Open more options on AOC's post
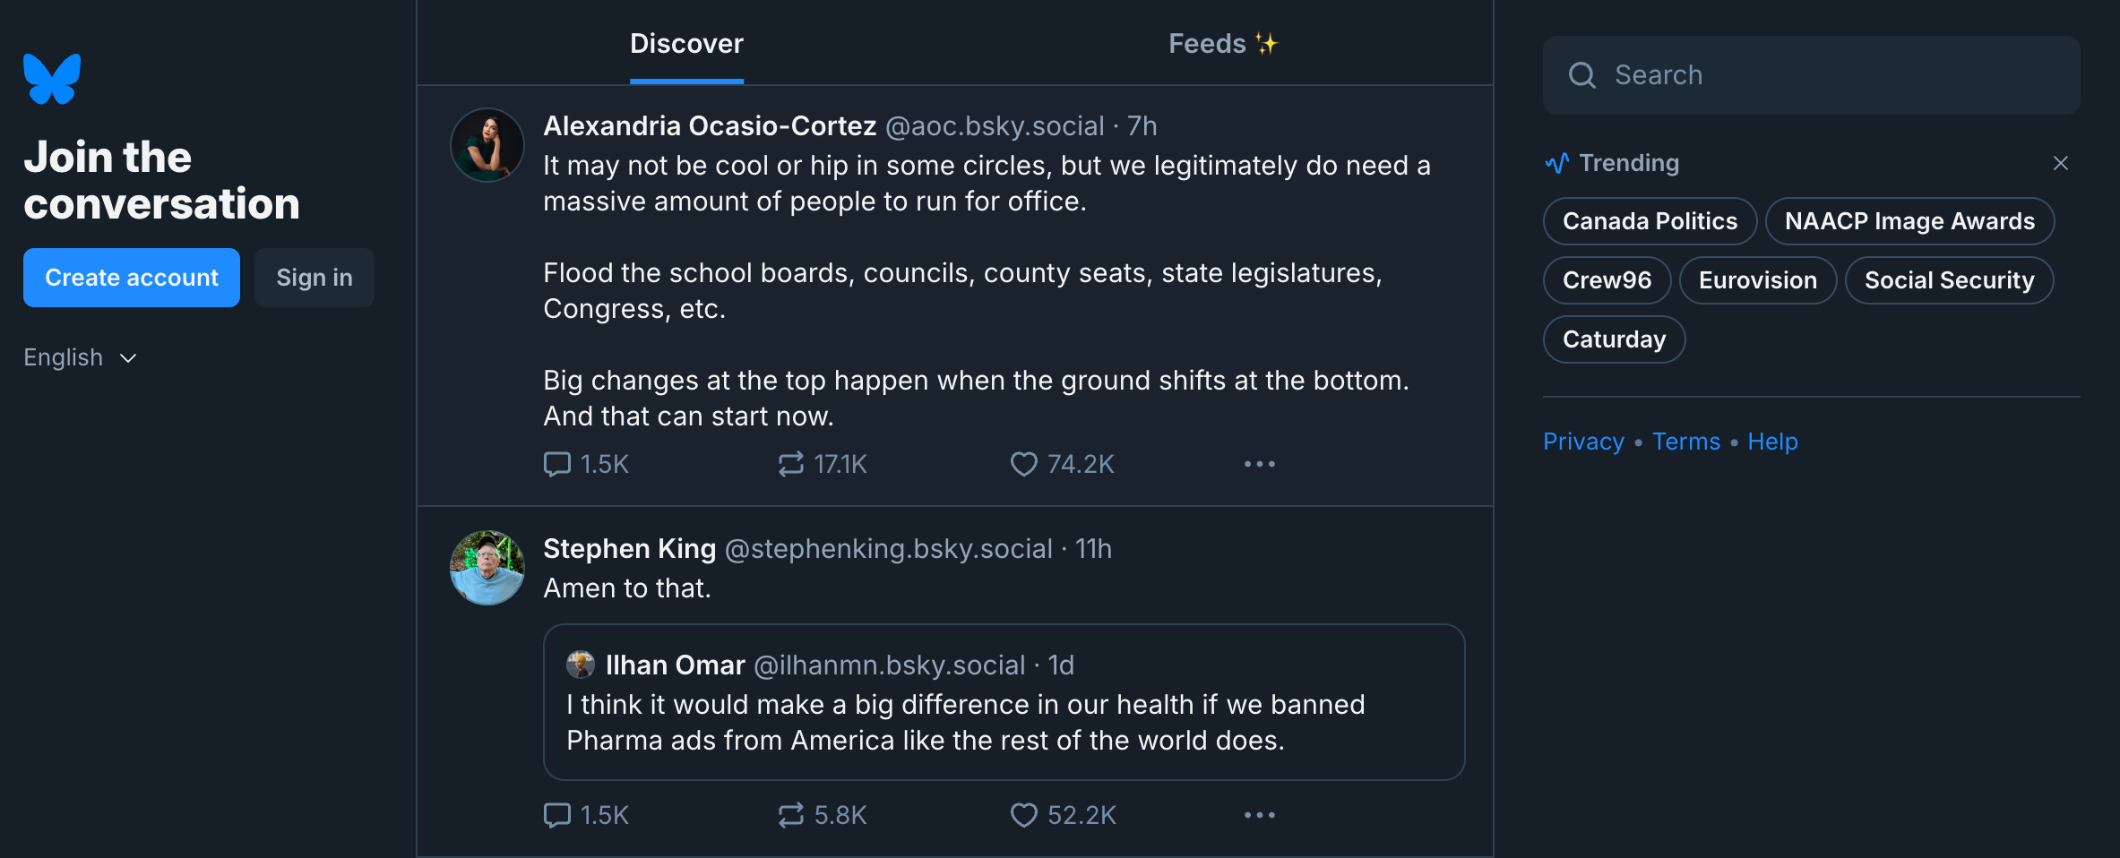The height and width of the screenshot is (858, 2120). pyautogui.click(x=1259, y=464)
